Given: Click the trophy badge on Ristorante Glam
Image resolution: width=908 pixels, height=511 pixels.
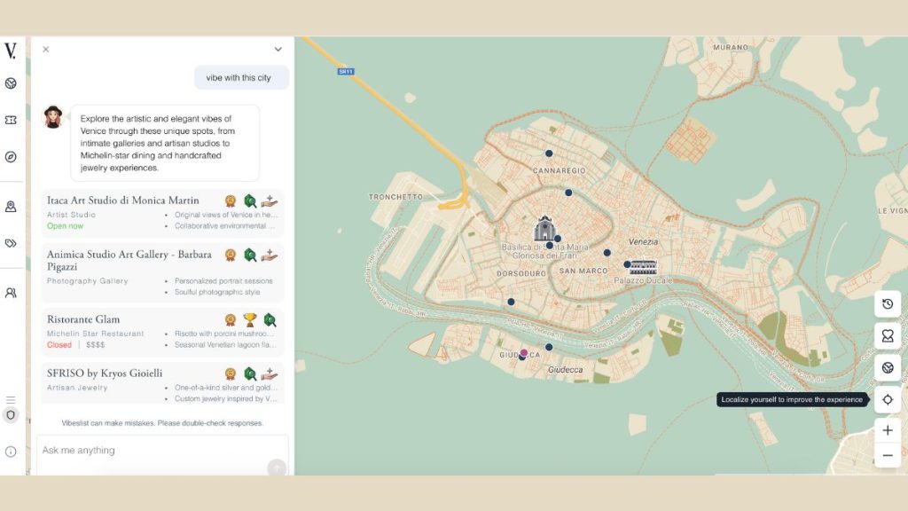Looking at the screenshot, I should click(249, 319).
